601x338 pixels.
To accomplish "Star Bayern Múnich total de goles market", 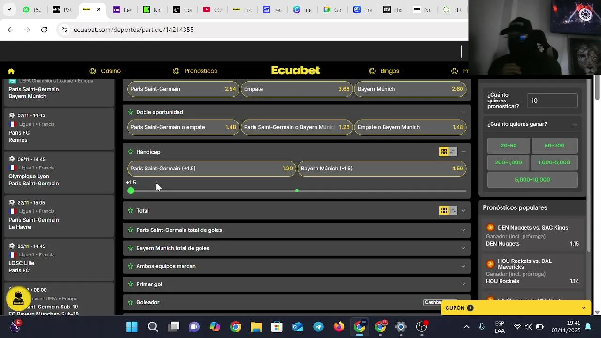I will (x=131, y=248).
